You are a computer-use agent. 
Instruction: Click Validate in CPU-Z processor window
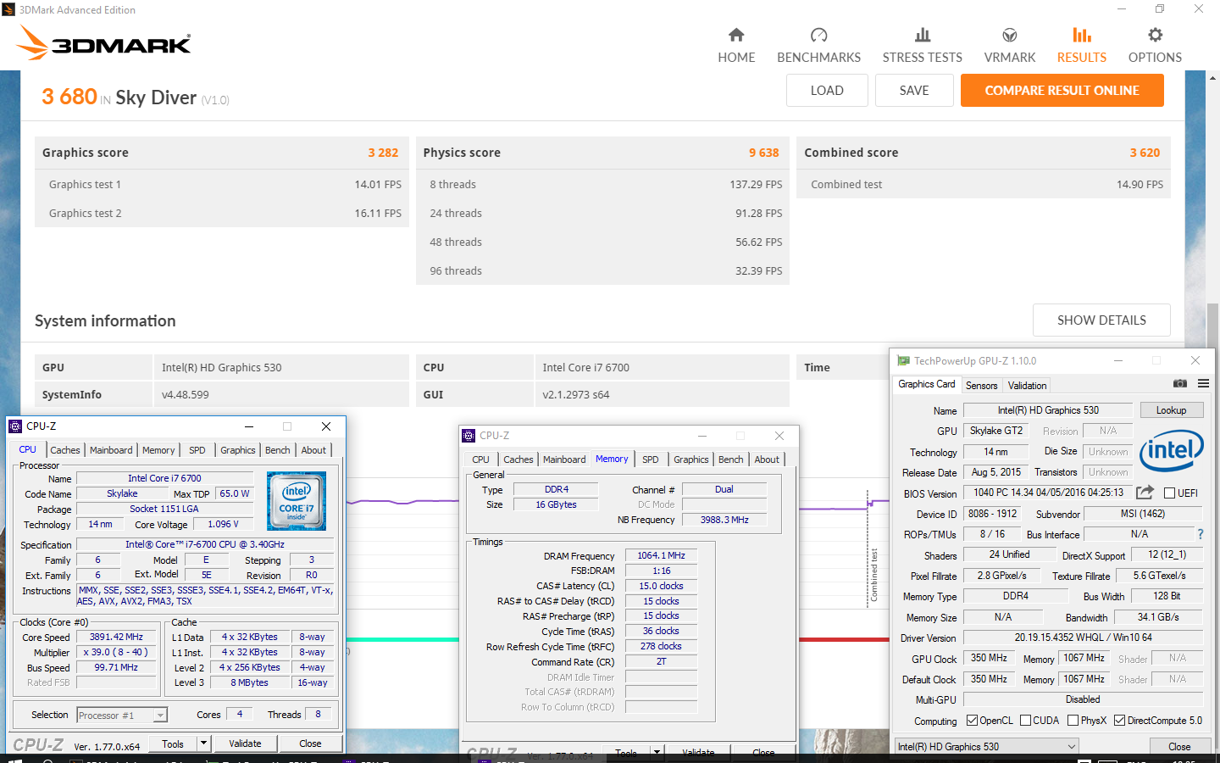coord(245,744)
